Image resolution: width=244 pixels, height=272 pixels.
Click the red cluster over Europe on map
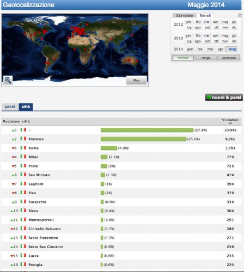tap(78, 30)
